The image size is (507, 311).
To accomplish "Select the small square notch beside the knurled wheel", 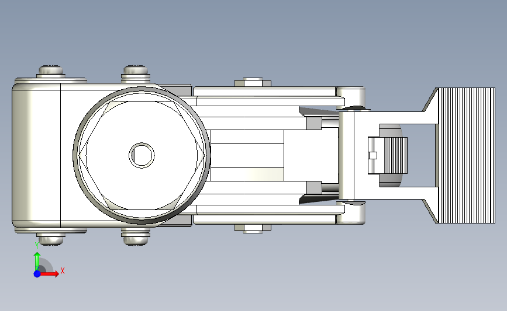I will click(373, 155).
